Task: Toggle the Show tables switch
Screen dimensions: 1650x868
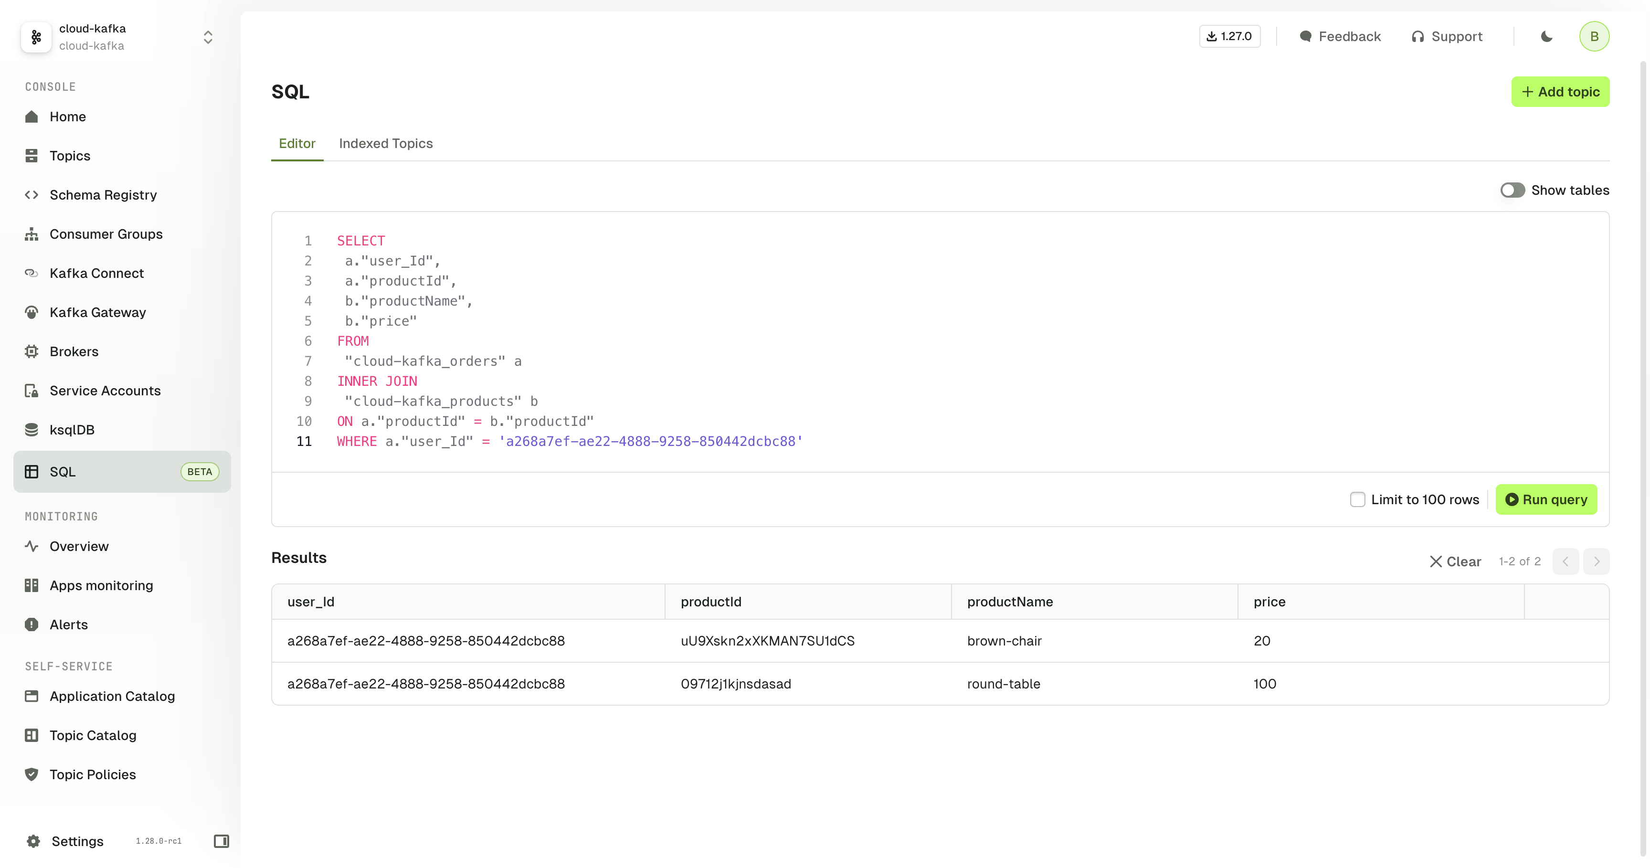Action: 1512,190
